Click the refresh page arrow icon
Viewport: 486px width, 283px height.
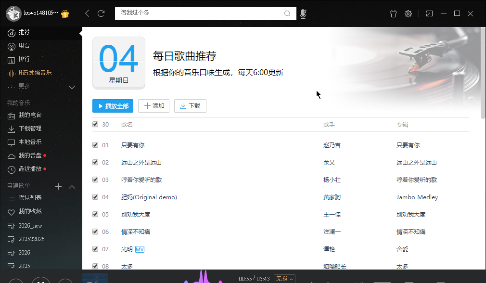pyautogui.click(x=101, y=13)
